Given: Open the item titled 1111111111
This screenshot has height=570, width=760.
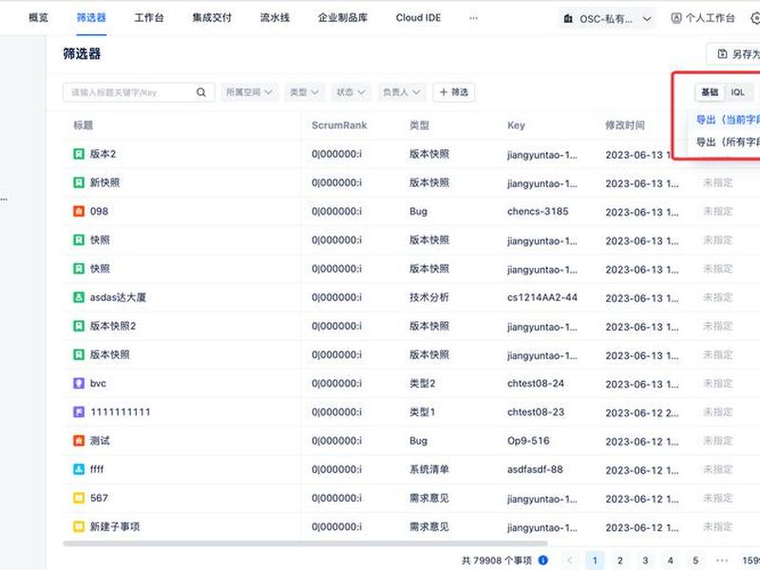Looking at the screenshot, I should 121,412.
